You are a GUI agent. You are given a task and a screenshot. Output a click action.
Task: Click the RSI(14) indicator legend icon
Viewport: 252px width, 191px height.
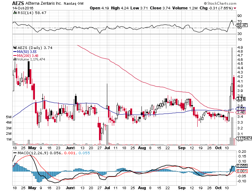[15, 13]
